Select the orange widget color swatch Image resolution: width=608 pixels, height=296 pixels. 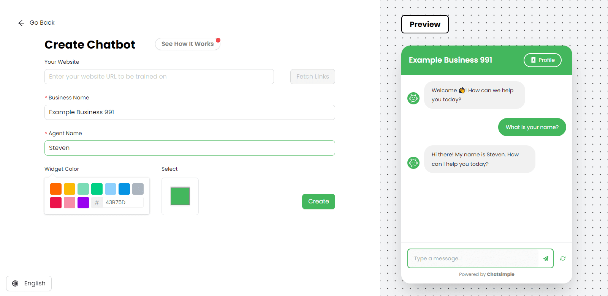(56, 189)
